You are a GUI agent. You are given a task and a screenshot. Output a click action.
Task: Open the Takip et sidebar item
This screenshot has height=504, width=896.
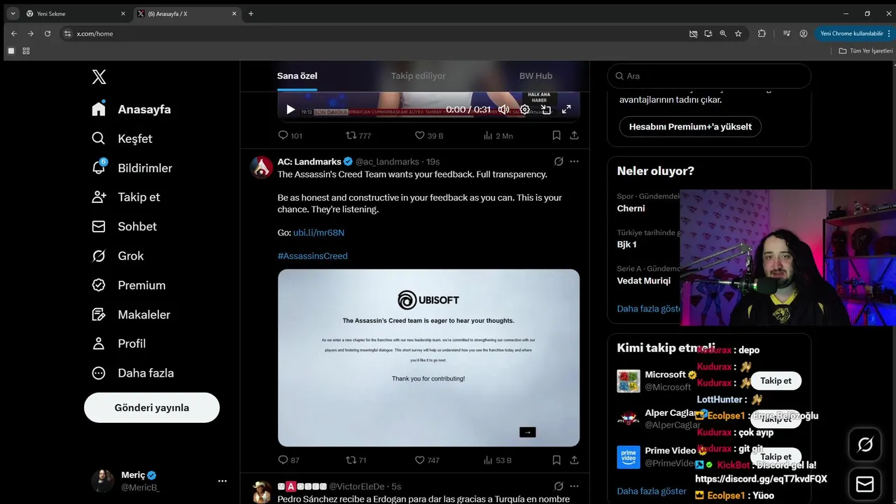(126, 197)
